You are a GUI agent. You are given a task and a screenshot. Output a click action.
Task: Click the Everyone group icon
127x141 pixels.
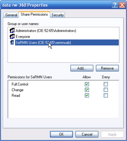point(12,36)
